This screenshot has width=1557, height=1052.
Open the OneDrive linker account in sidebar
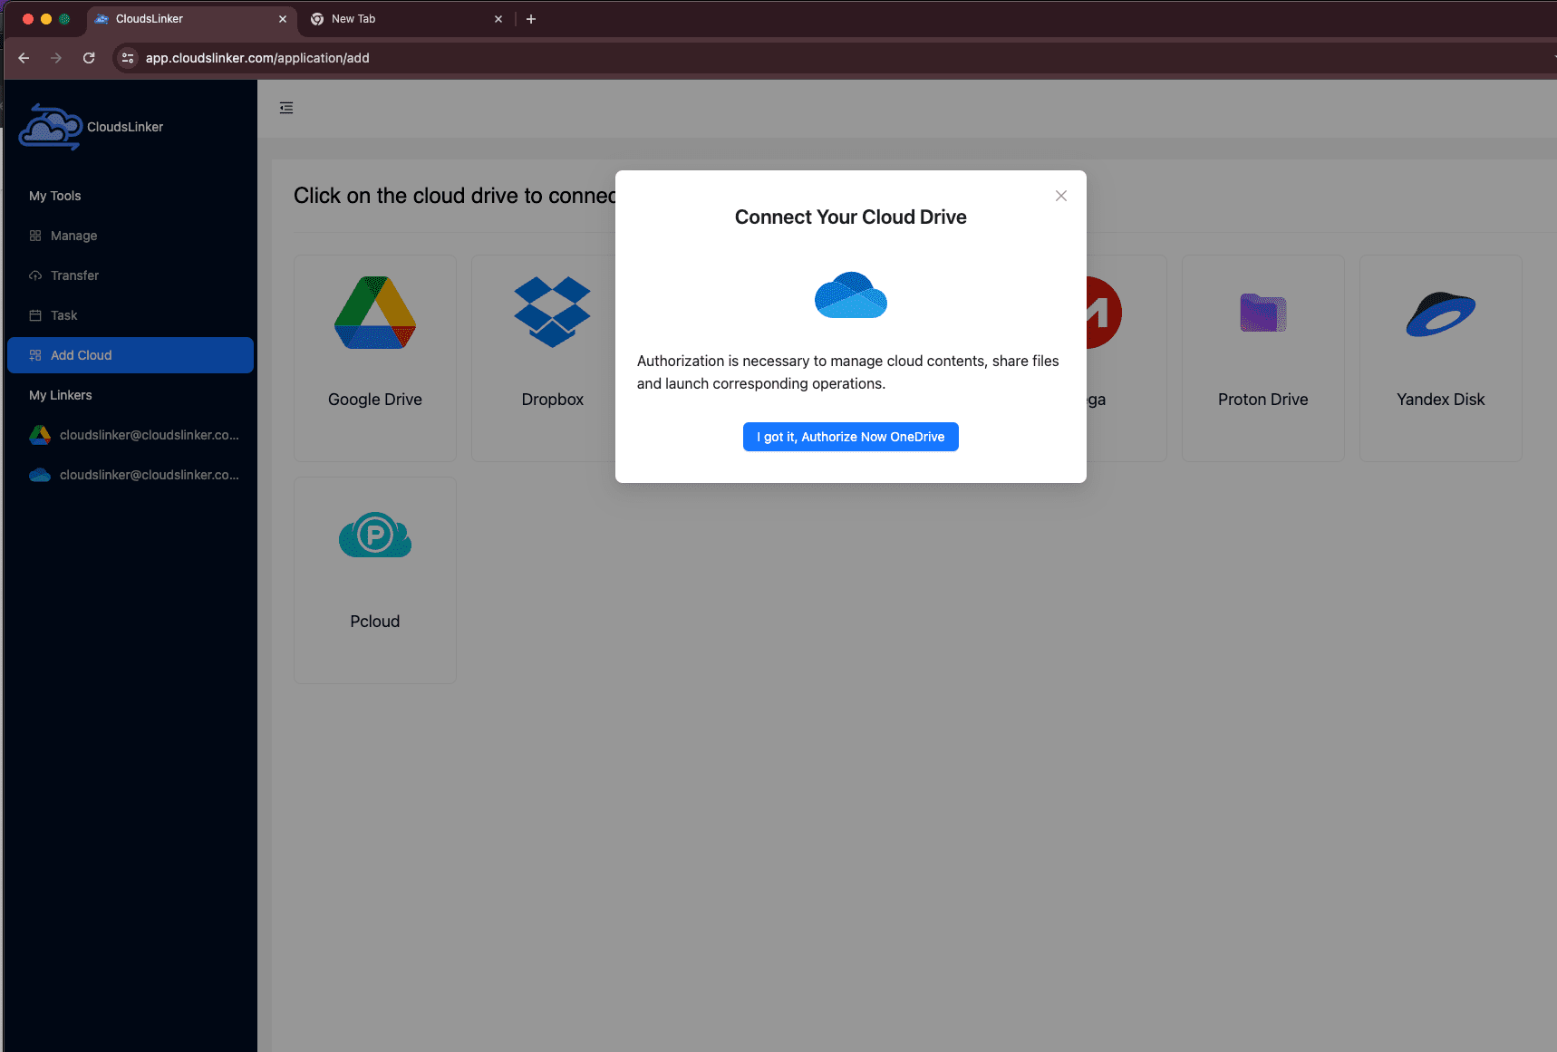point(131,475)
